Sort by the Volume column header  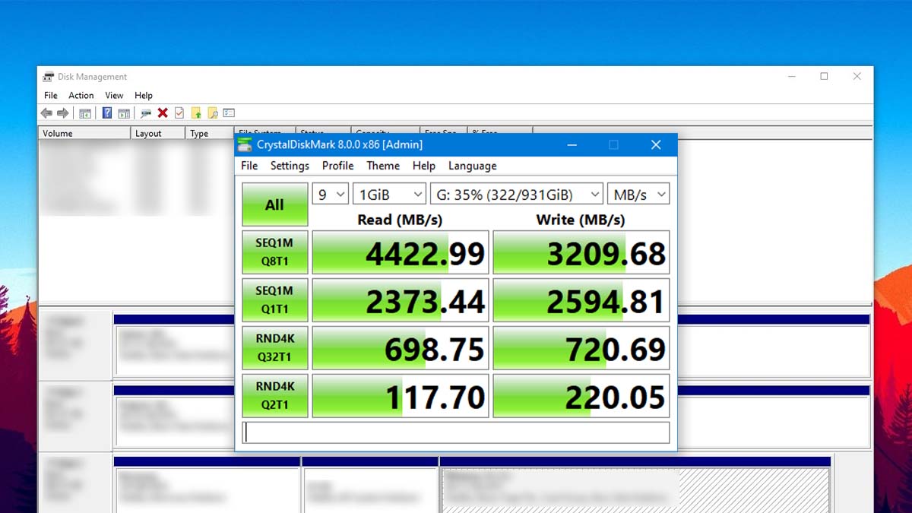pos(84,133)
